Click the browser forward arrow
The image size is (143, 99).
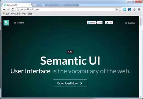point(8,9)
